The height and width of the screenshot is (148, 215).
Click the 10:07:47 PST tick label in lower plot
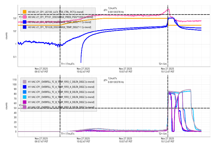tap(125, 140)
